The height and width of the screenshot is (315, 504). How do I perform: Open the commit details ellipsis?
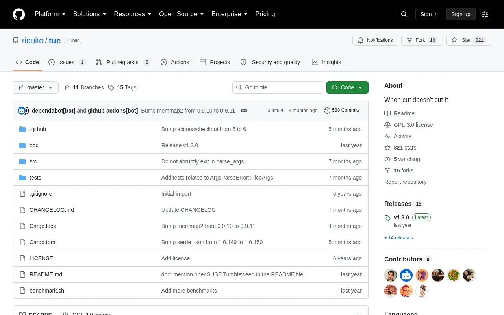click(244, 111)
